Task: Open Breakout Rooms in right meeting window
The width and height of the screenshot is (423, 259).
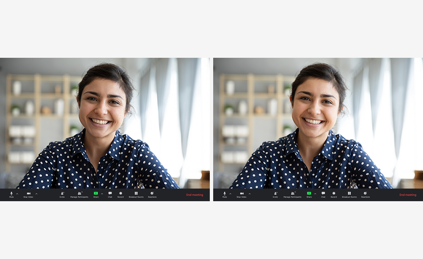Action: (x=349, y=194)
